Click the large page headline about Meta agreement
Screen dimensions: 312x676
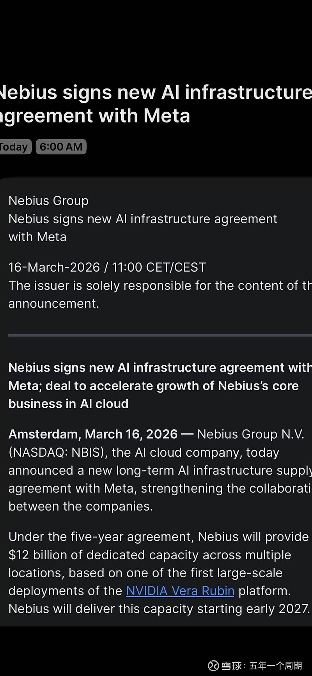click(156, 104)
